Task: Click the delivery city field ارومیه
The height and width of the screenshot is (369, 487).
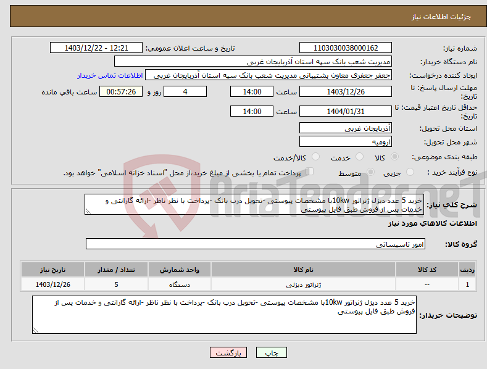Action: click(346, 142)
